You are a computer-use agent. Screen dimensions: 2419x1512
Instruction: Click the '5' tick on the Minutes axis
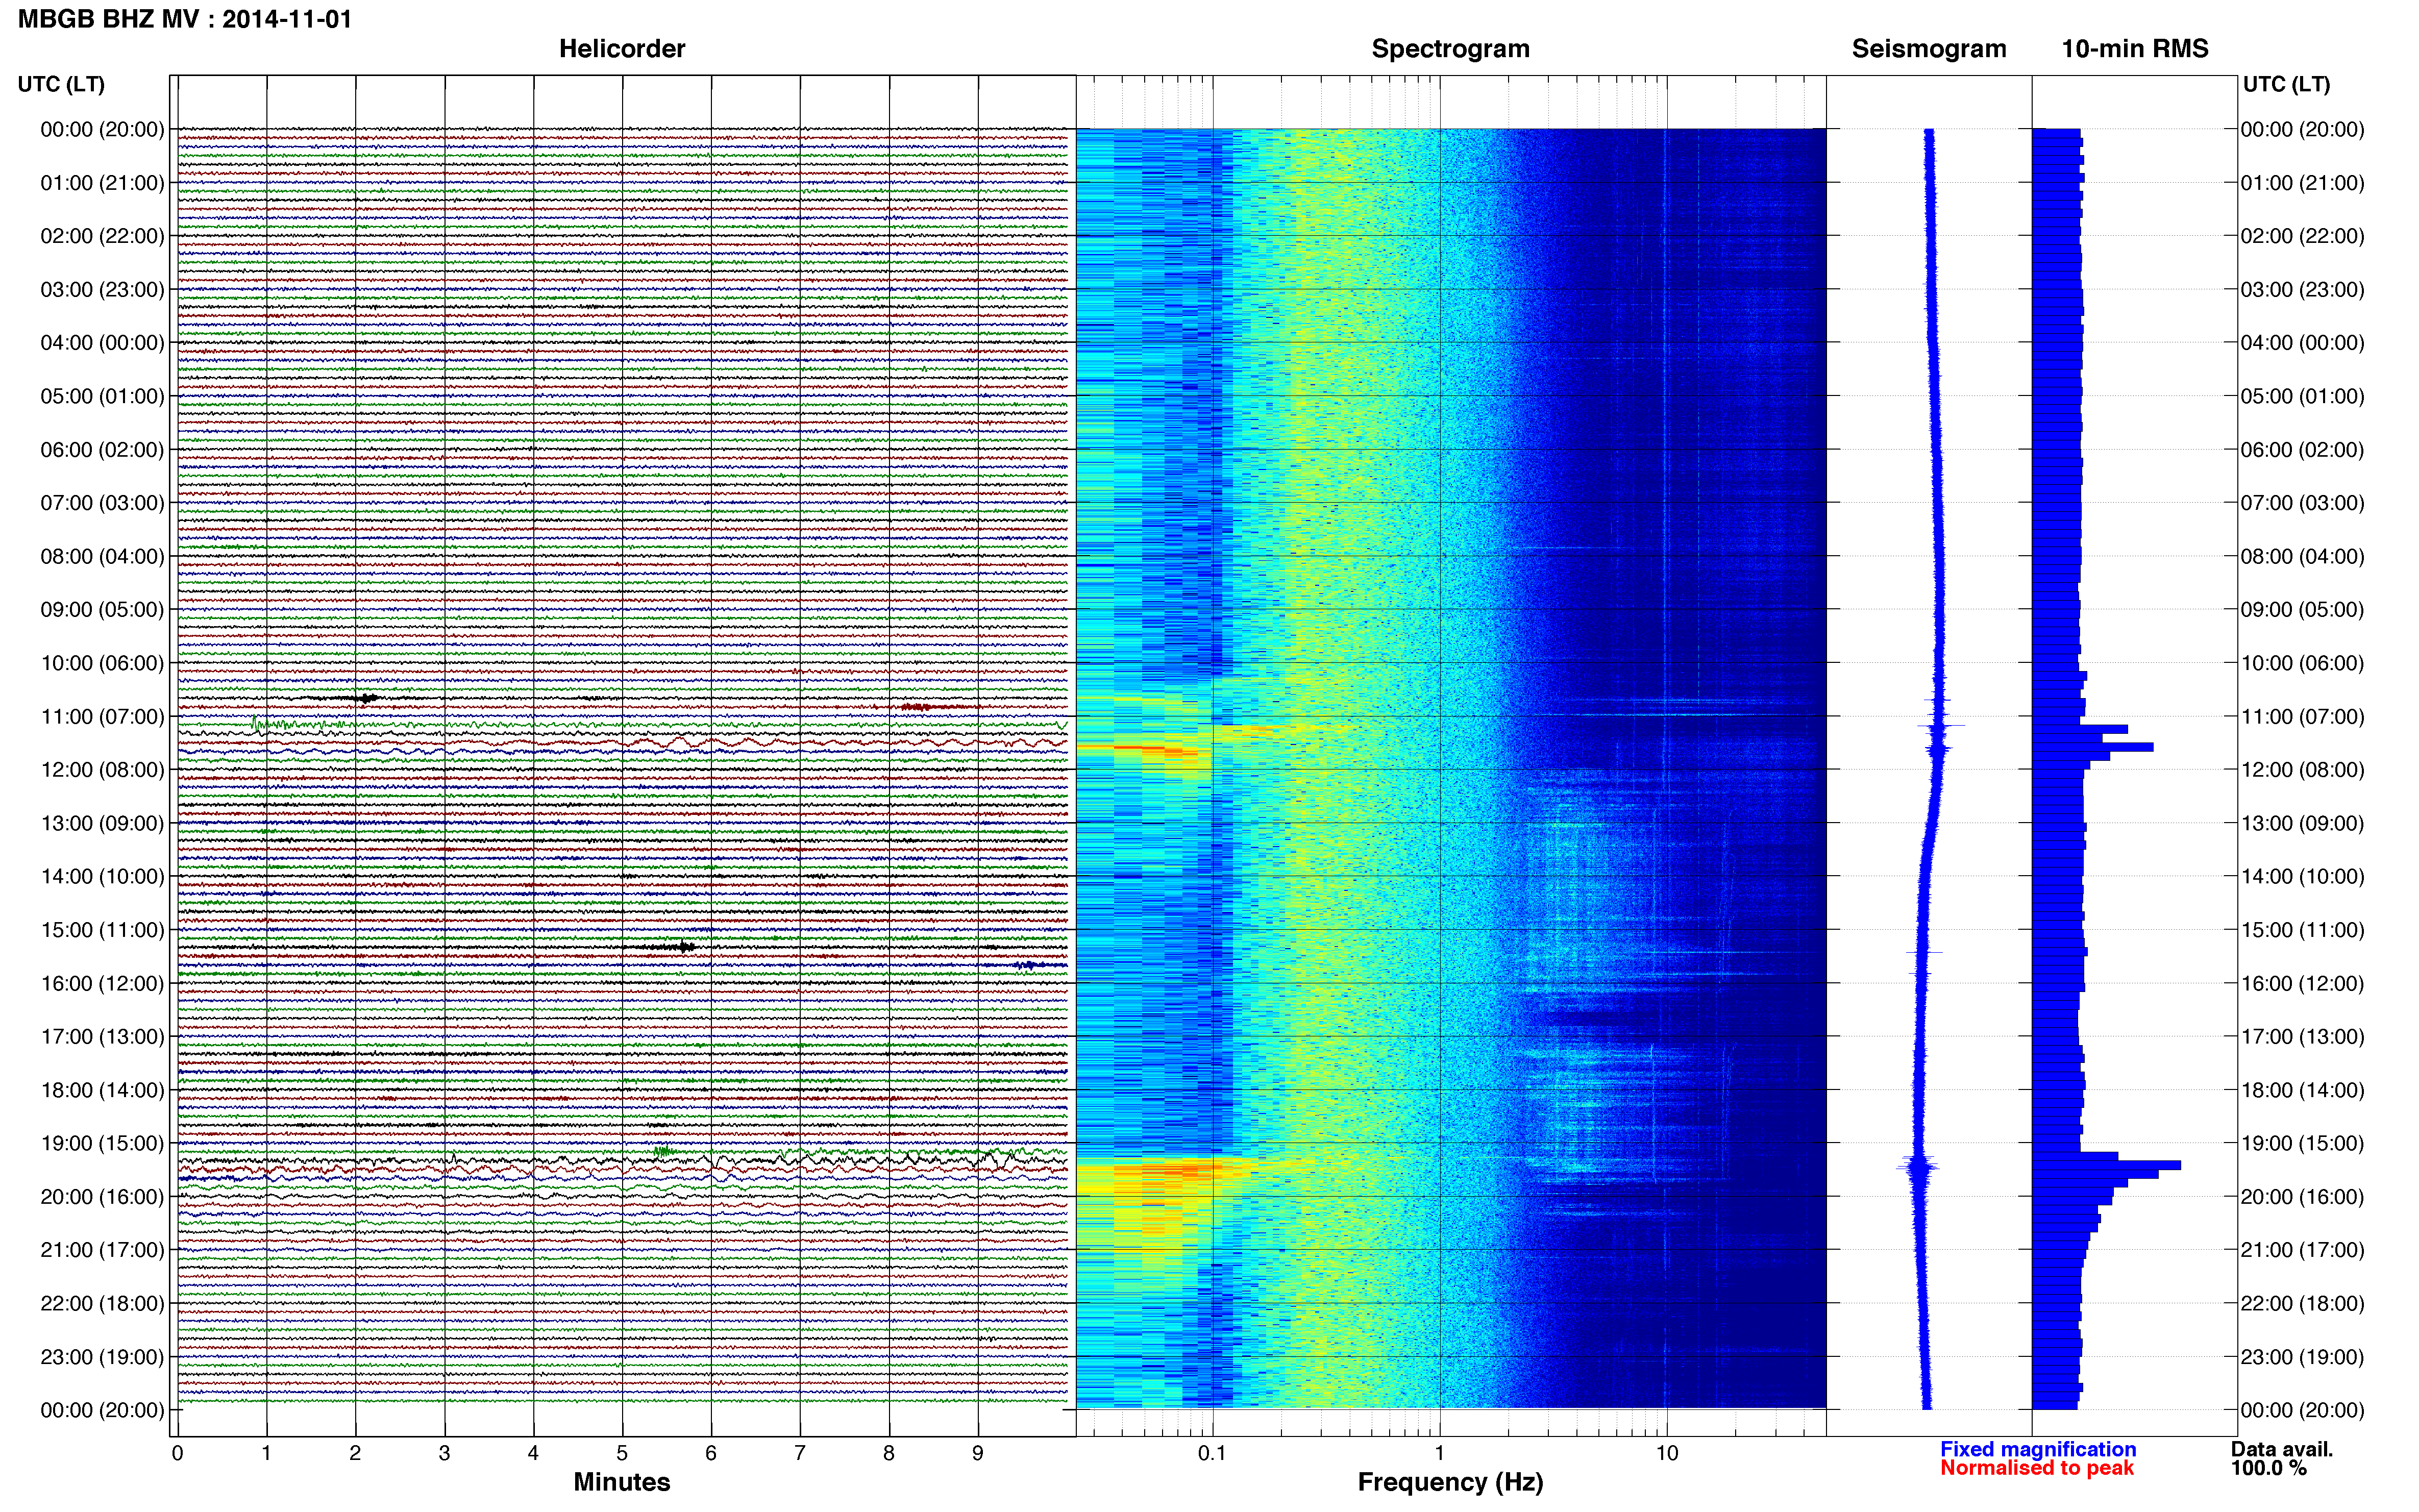622,1453
